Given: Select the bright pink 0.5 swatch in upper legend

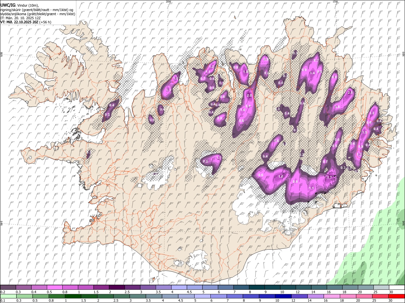Looking at the screenshot, I should [x=54, y=288].
